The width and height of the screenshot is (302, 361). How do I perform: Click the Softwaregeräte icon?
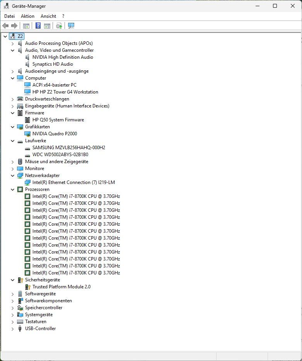click(20, 294)
